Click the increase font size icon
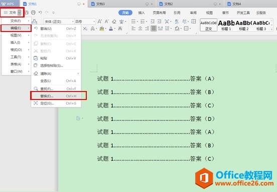This screenshot has height=192, width=277. tap(100, 21)
